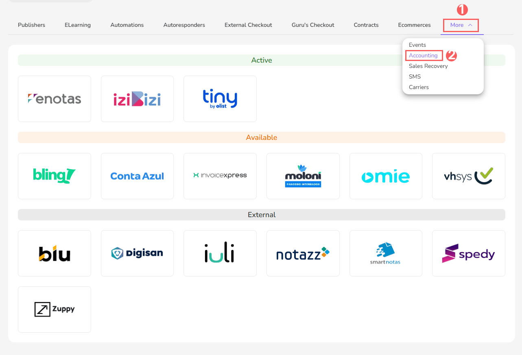Open the Tiny by Olist integration card

point(220,99)
